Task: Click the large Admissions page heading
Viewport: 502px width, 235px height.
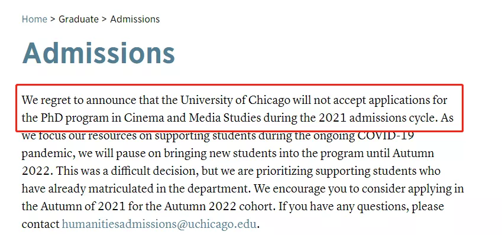Action: [x=98, y=53]
